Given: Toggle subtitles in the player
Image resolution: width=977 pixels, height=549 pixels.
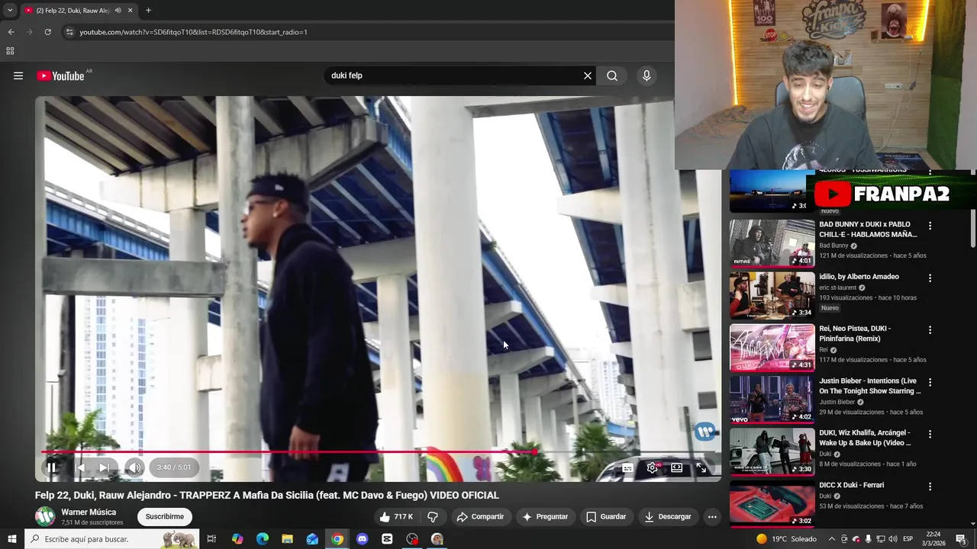Looking at the screenshot, I should coord(627,468).
